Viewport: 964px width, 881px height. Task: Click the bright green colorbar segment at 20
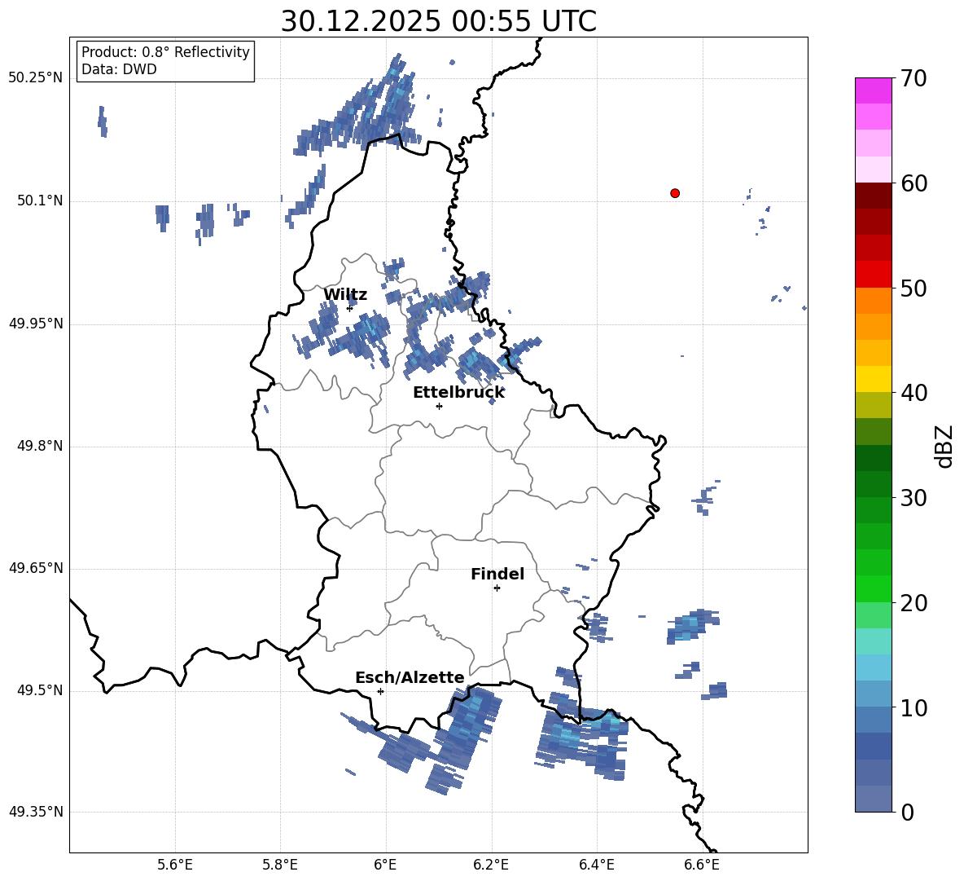(x=874, y=588)
